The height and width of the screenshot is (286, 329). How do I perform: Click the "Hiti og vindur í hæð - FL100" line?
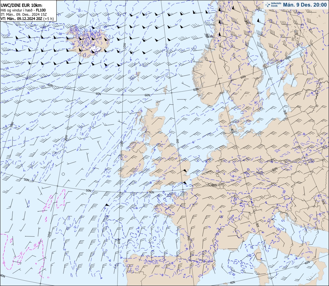23,10
